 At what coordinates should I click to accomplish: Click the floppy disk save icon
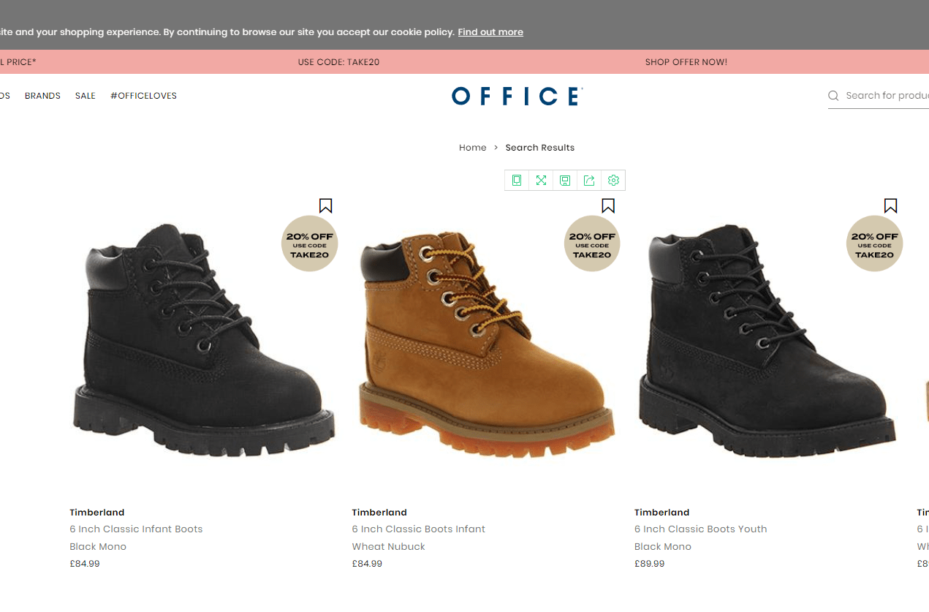pos(565,181)
